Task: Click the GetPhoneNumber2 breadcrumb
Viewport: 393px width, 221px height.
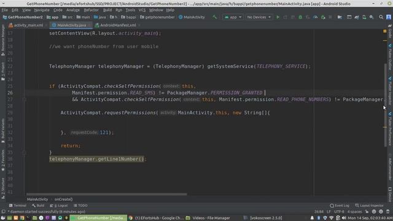Action: (x=23, y=17)
